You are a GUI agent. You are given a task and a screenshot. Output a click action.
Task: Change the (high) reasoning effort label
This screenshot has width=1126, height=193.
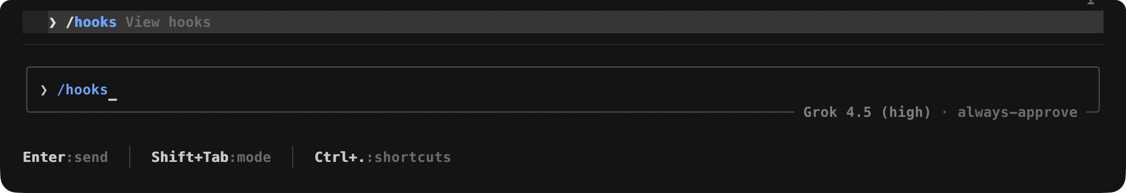point(906,112)
